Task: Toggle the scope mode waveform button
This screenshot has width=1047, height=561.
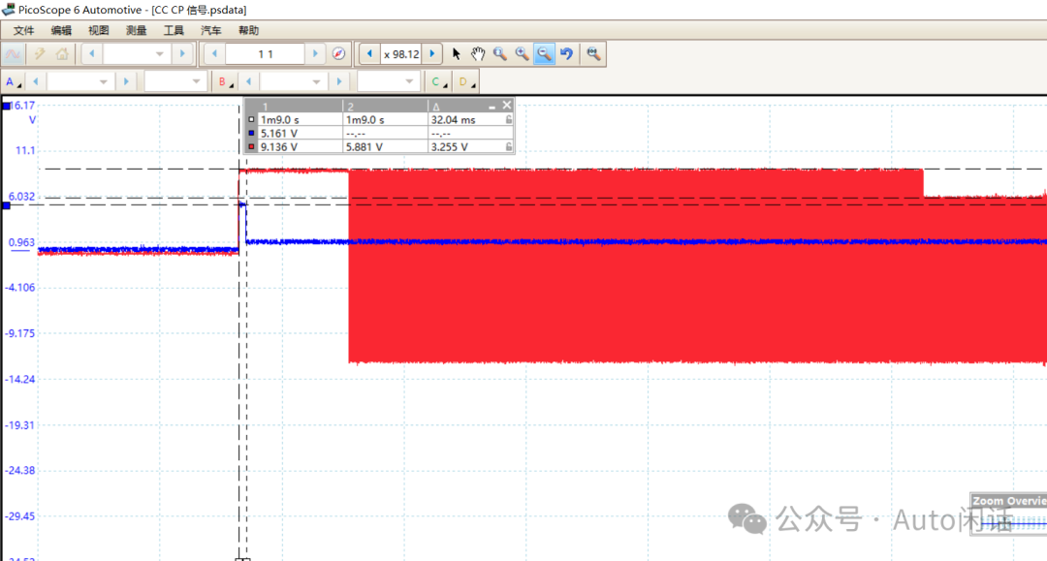Action: (14, 54)
